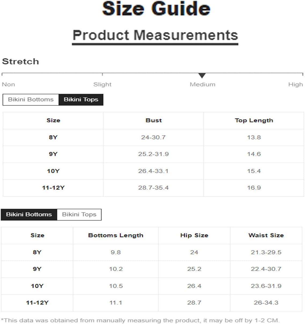This screenshot has height=324, width=305.
Task: Click the manual measurement disclaimer note
Action: (x=140, y=320)
